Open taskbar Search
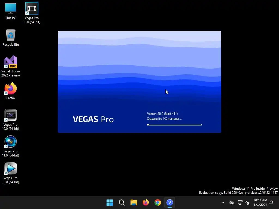The image size is (279, 209). [122, 202]
